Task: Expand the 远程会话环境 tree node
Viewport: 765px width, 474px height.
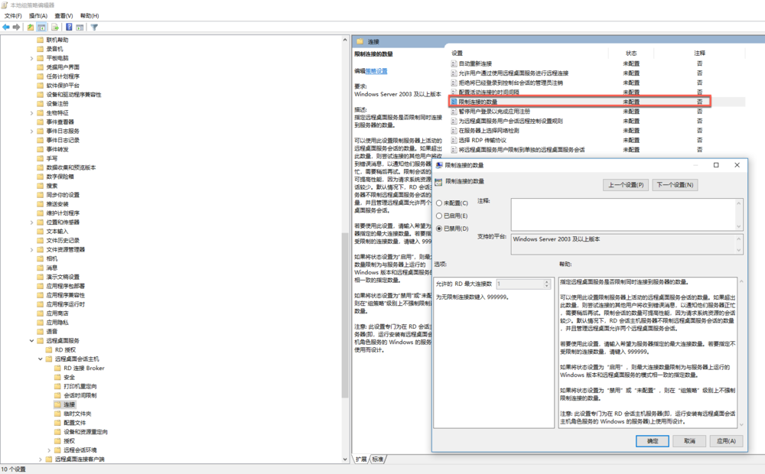Action: pos(49,450)
